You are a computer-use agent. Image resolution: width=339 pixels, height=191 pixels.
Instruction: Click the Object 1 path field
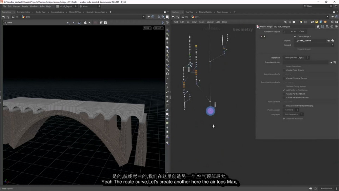point(310,41)
